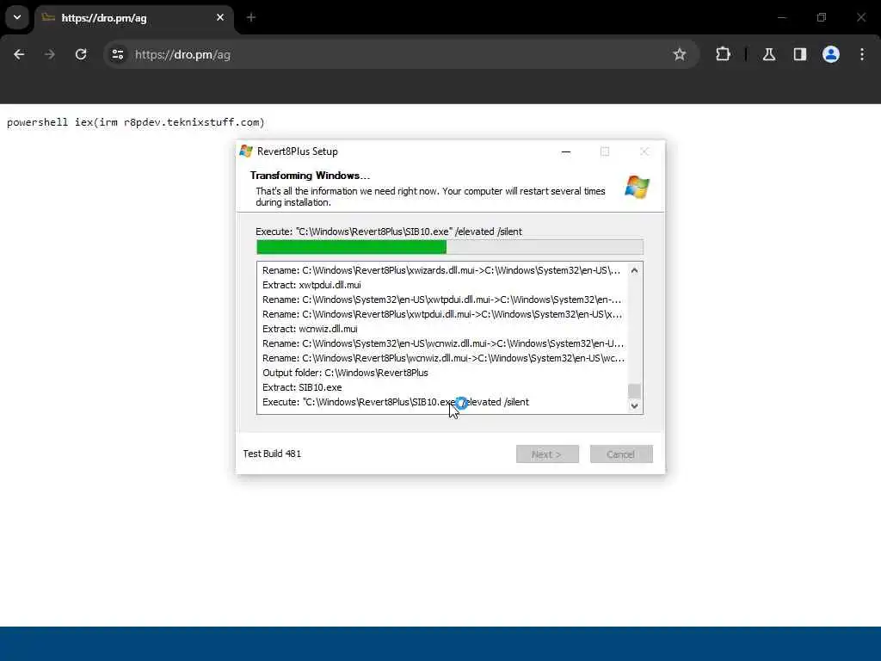Toggle the browser side panel icon
The image size is (881, 661).
click(x=800, y=54)
